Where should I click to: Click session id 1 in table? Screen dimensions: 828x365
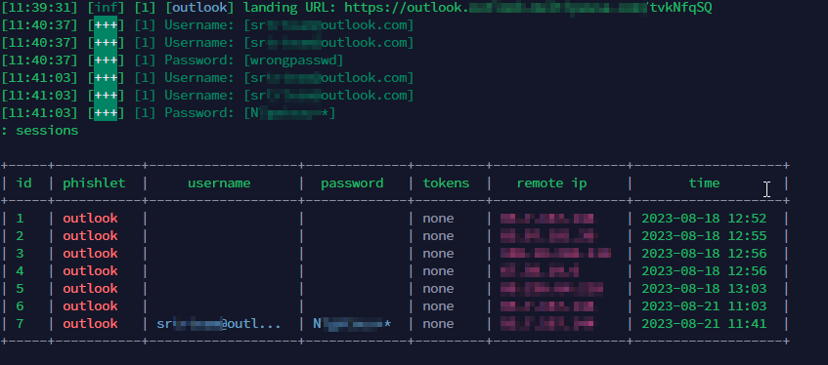[21, 219]
